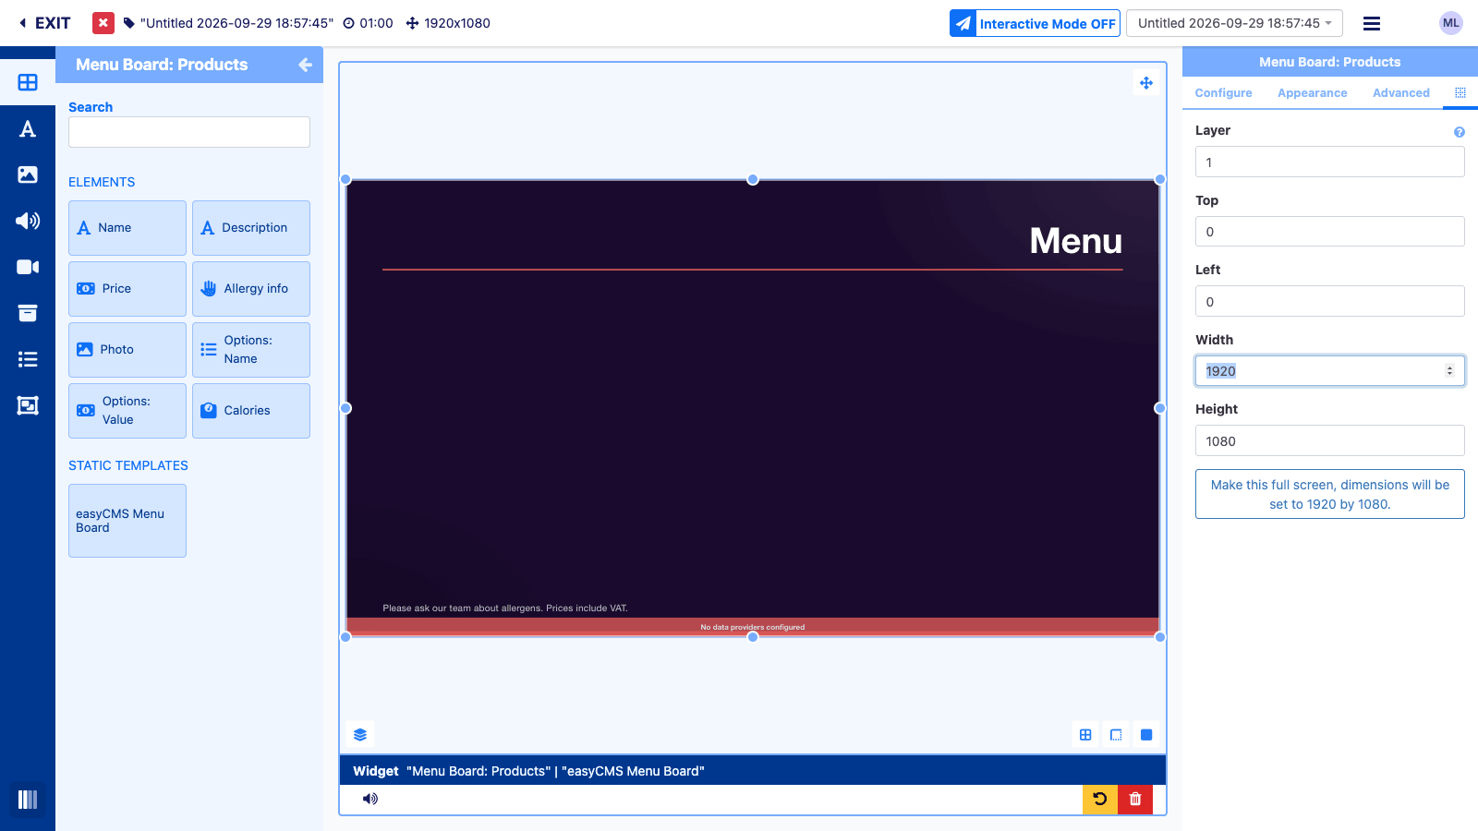Click the Width field stepper arrows
This screenshot has width=1478, height=831.
tap(1449, 371)
